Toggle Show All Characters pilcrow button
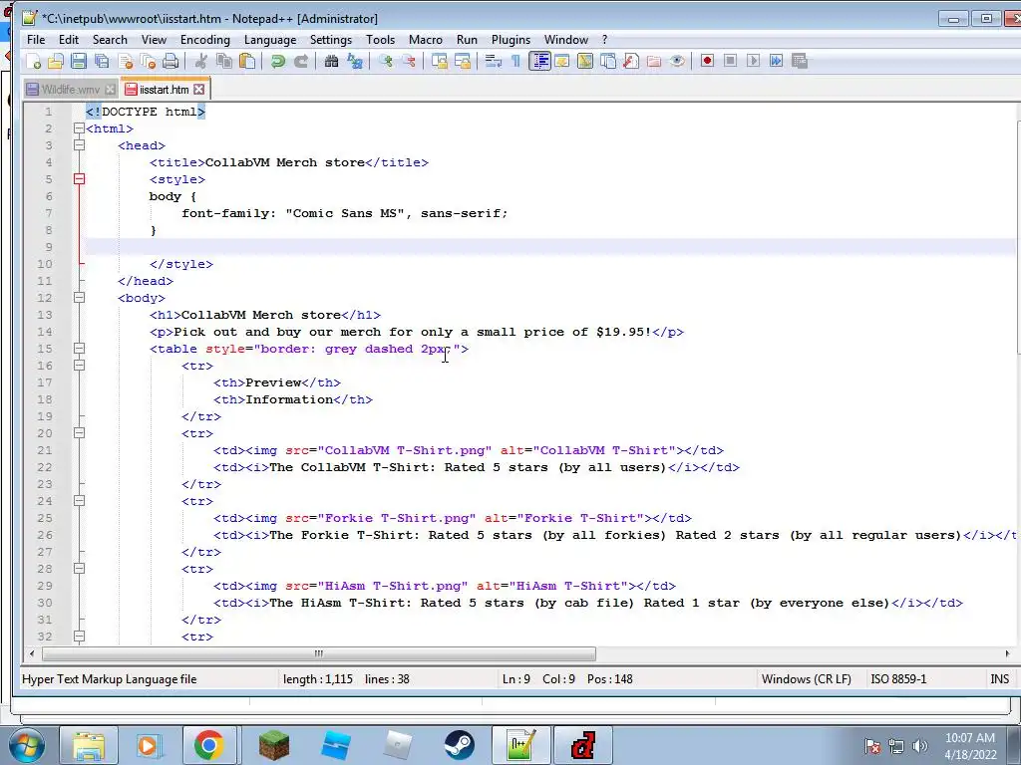Screen dimensions: 1021x765 515,61
